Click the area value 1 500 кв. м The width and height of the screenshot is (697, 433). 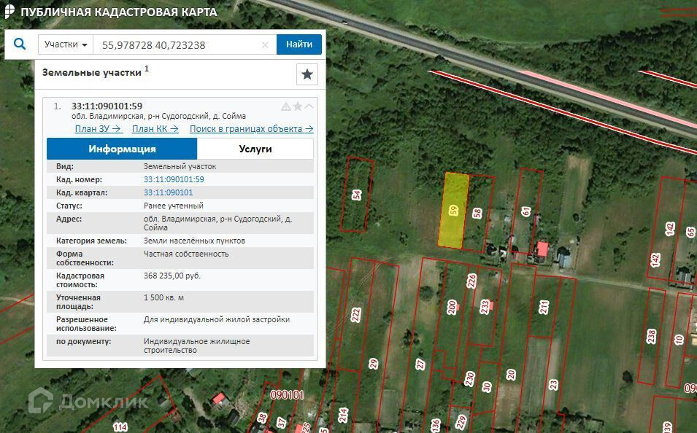(163, 297)
